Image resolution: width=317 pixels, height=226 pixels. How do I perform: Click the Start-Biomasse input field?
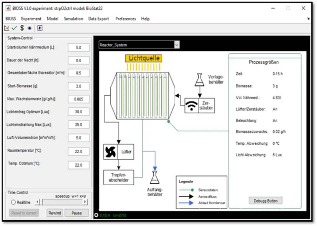(78, 86)
